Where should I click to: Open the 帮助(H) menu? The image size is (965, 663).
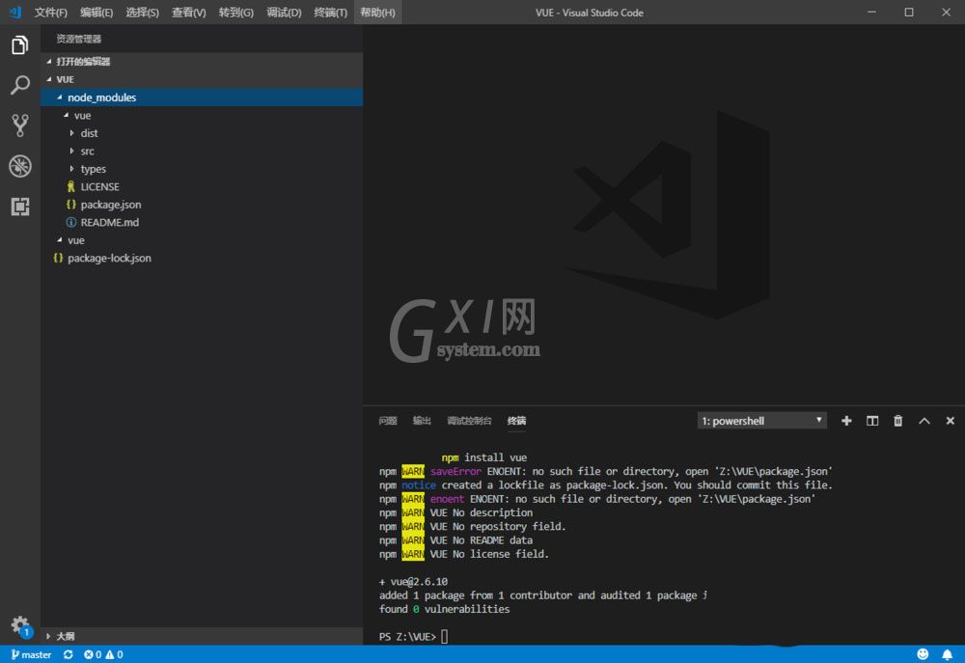pyautogui.click(x=377, y=13)
